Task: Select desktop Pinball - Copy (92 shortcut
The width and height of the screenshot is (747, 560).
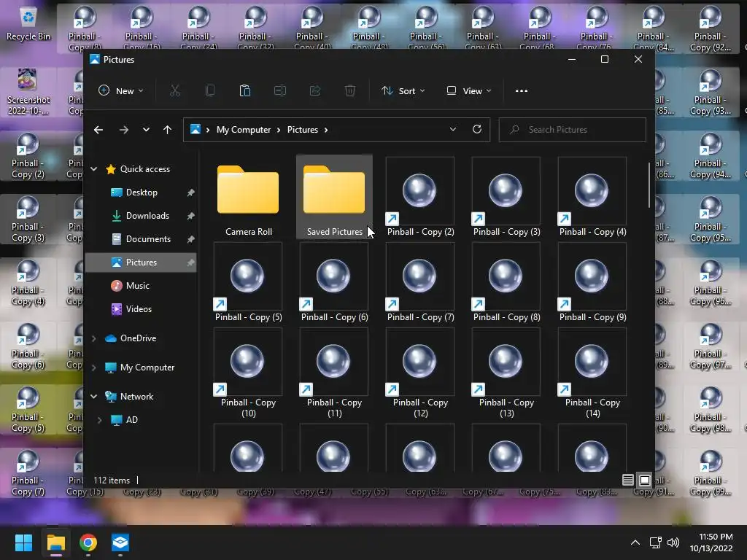Action: (710, 29)
